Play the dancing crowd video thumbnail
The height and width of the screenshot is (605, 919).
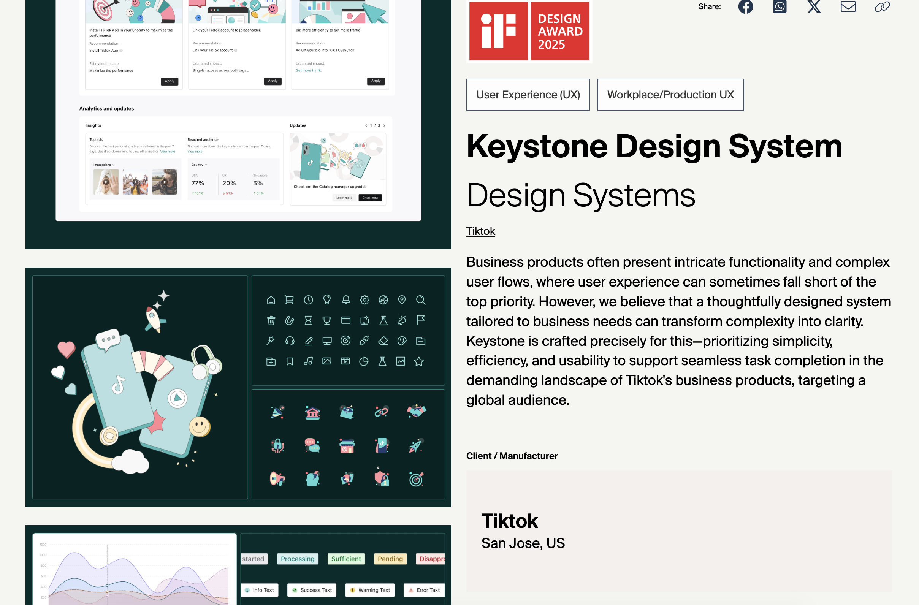tap(135, 182)
